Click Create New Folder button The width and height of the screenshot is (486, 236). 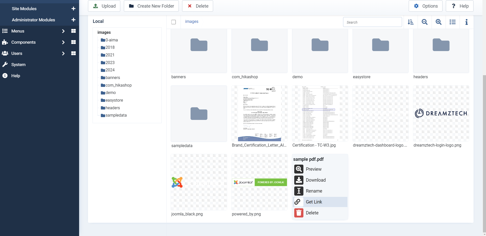coord(151,6)
